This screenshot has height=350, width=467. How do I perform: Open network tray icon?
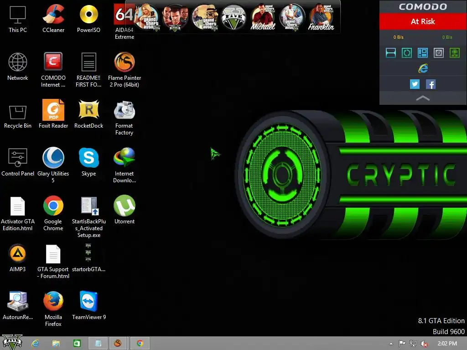(x=413, y=344)
